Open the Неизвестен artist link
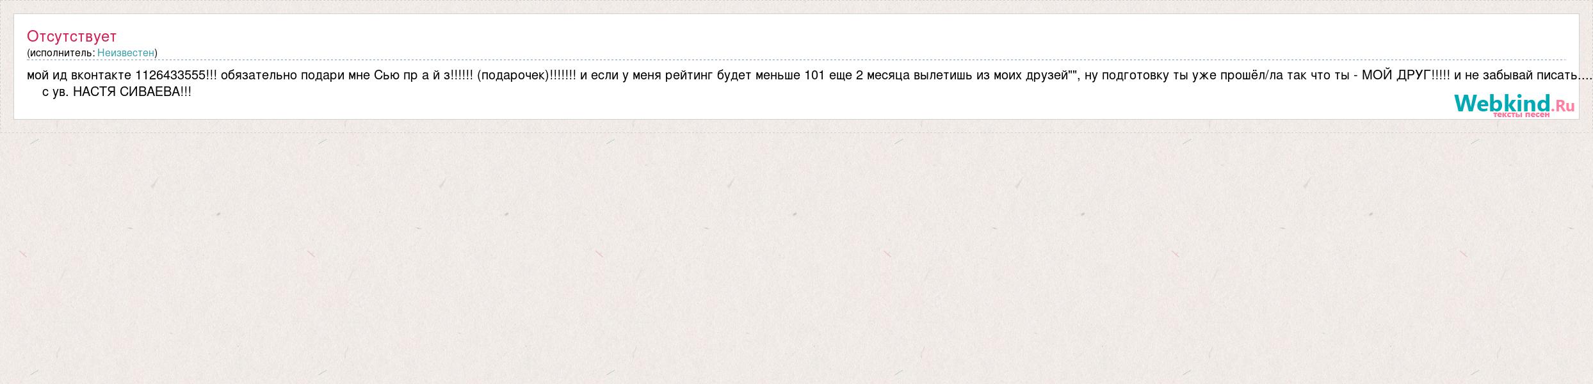The image size is (1593, 384). pyautogui.click(x=125, y=52)
